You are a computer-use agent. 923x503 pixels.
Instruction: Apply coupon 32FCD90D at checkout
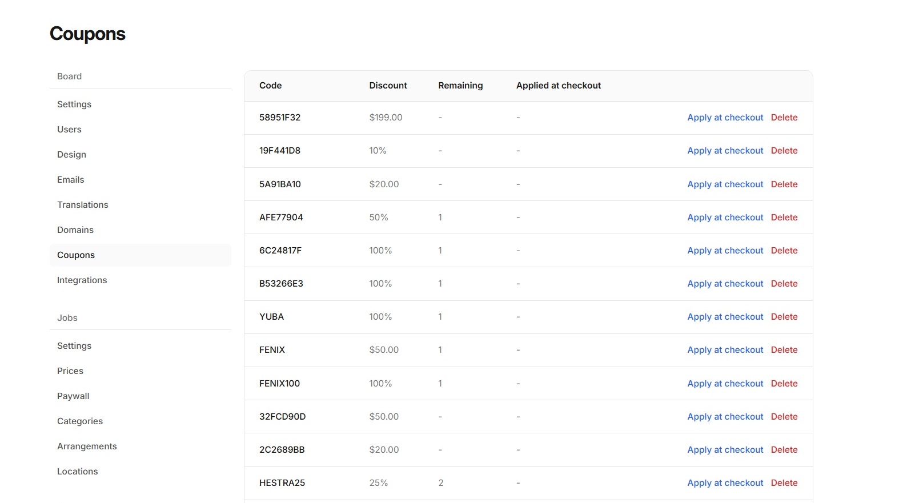coord(725,417)
